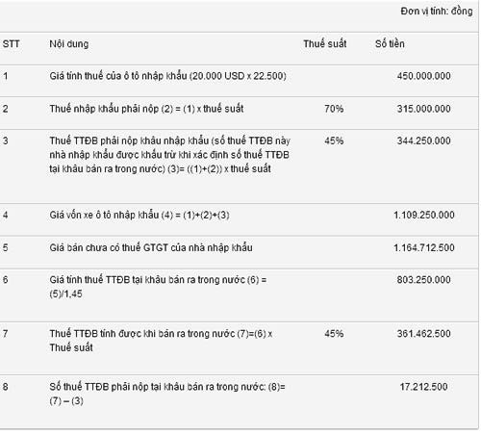This screenshot has height=435, width=481.
Task: Click the 45% rate in row 7
Action: [334, 334]
